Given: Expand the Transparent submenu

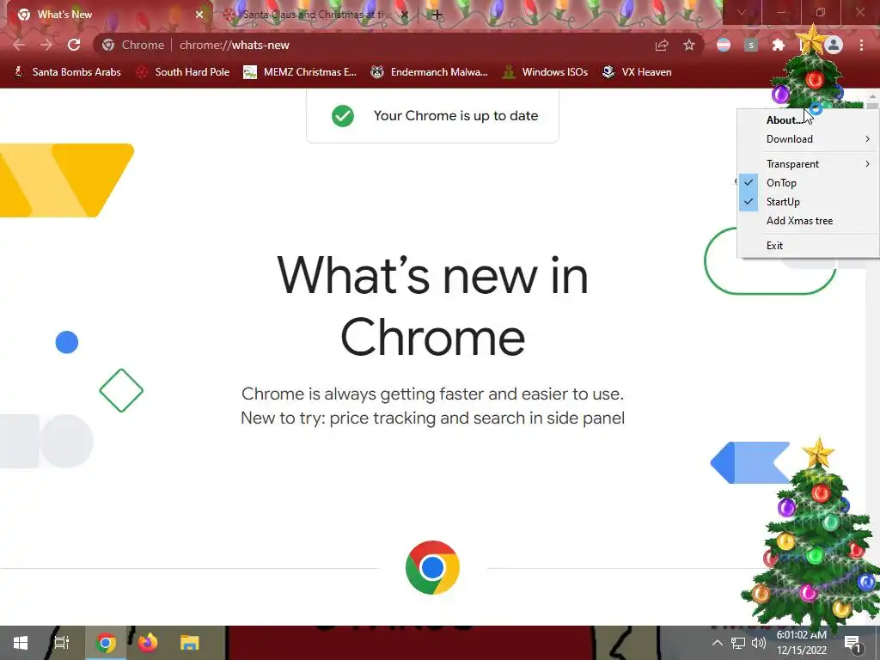Looking at the screenshot, I should point(808,164).
